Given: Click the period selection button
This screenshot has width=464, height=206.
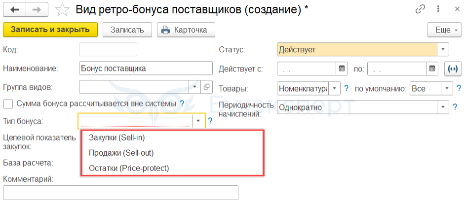Looking at the screenshot, I should coord(452,69).
